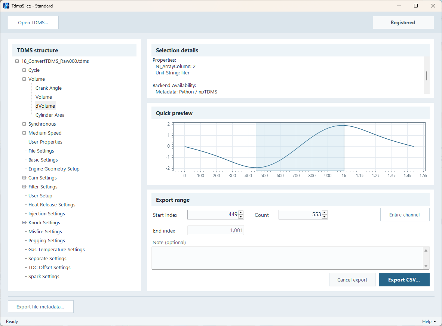Click the Entire channel button
This screenshot has width=442, height=326.
click(x=405, y=215)
